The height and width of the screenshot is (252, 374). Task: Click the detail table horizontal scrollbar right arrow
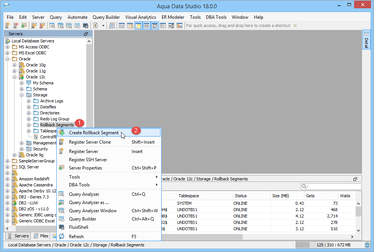[x=352, y=237]
